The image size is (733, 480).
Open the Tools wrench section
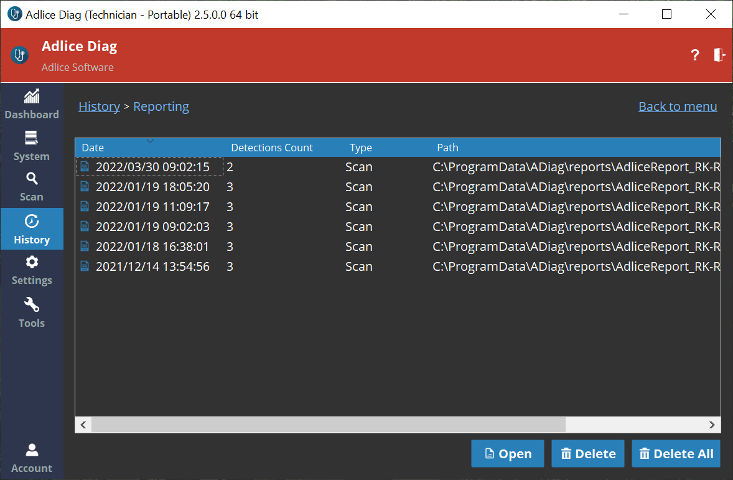tap(32, 313)
